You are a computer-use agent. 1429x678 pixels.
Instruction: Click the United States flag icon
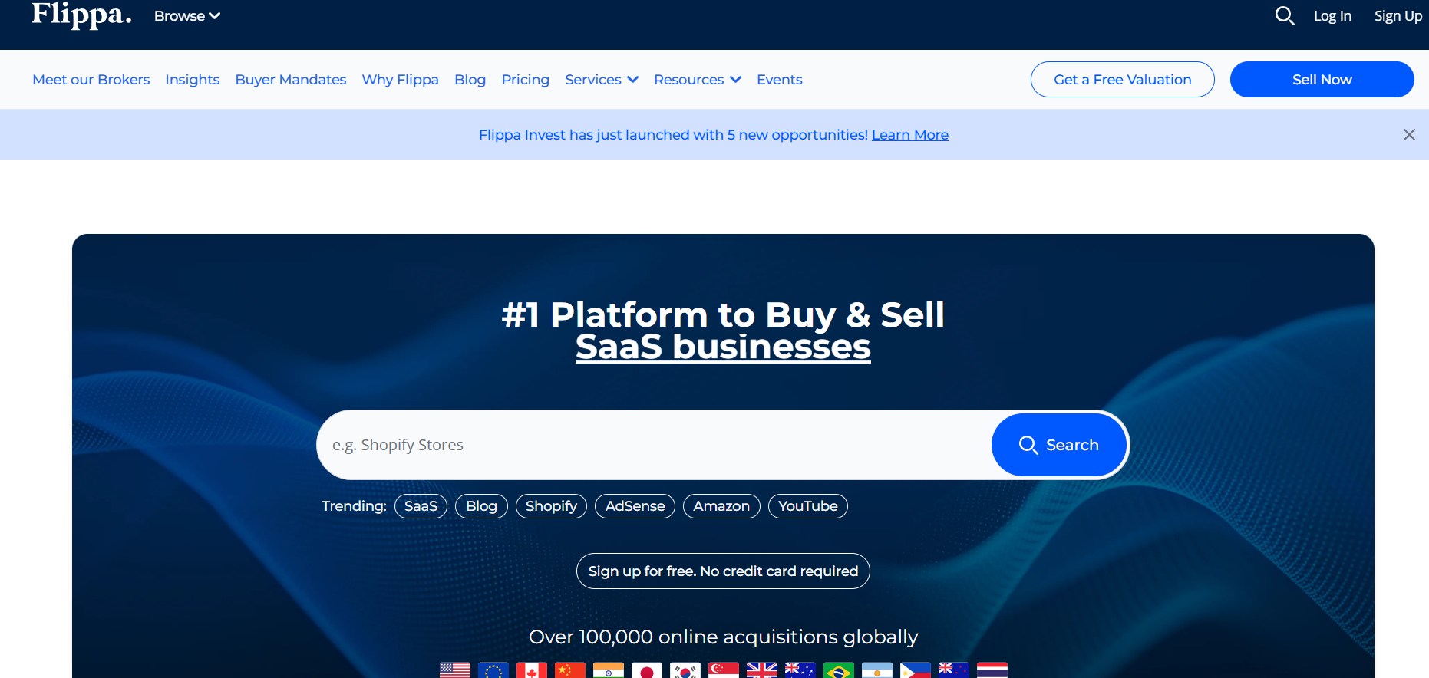[x=455, y=670]
